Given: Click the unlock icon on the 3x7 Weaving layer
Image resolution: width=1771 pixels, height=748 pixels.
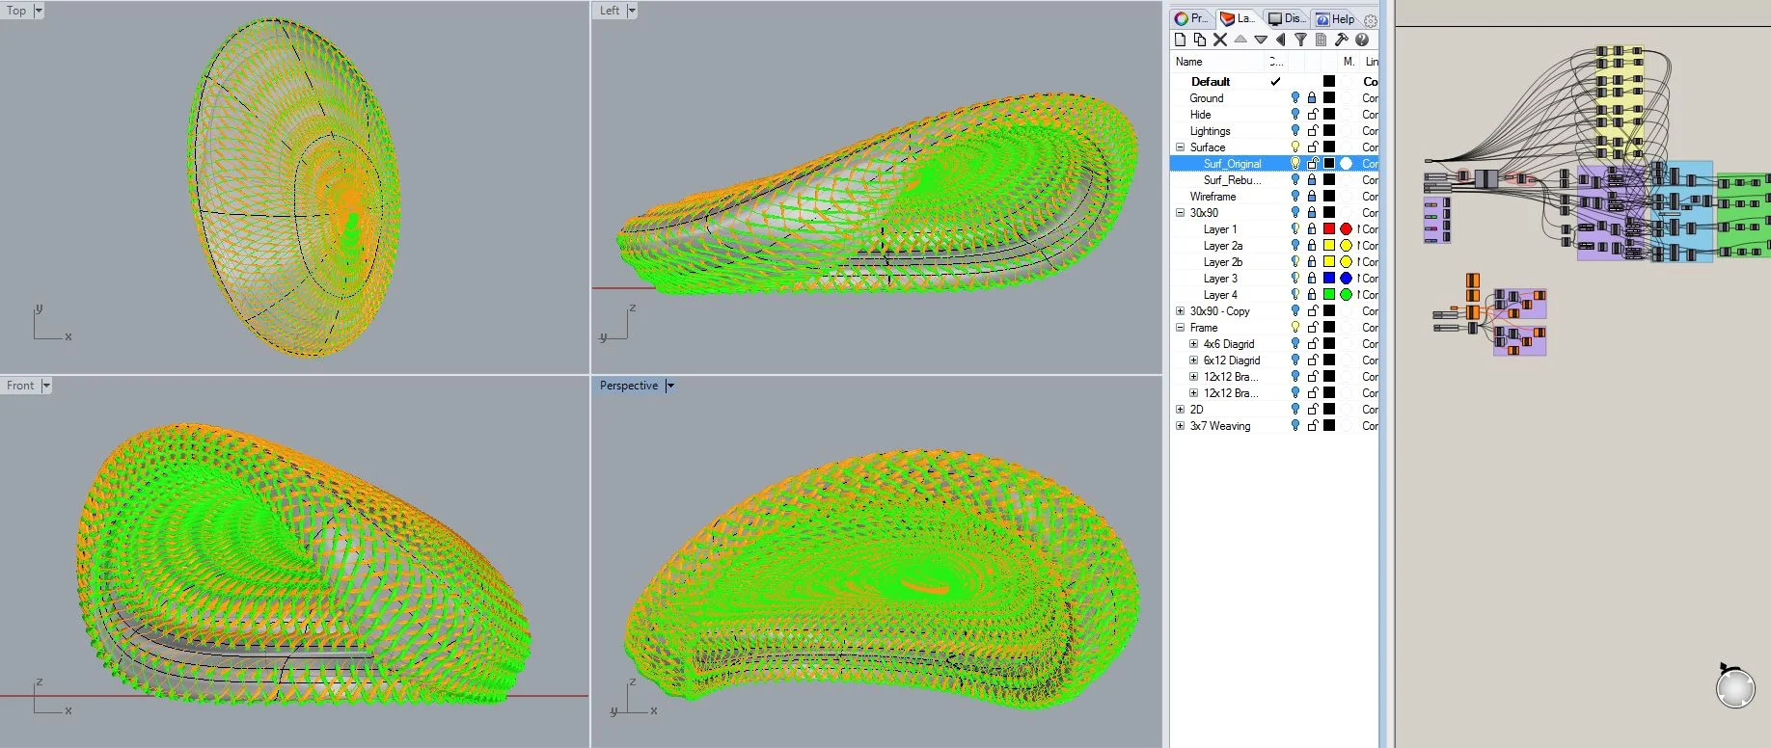Looking at the screenshot, I should 1312,426.
